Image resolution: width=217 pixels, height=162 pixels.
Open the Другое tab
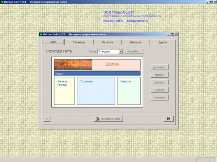[x=163, y=42]
